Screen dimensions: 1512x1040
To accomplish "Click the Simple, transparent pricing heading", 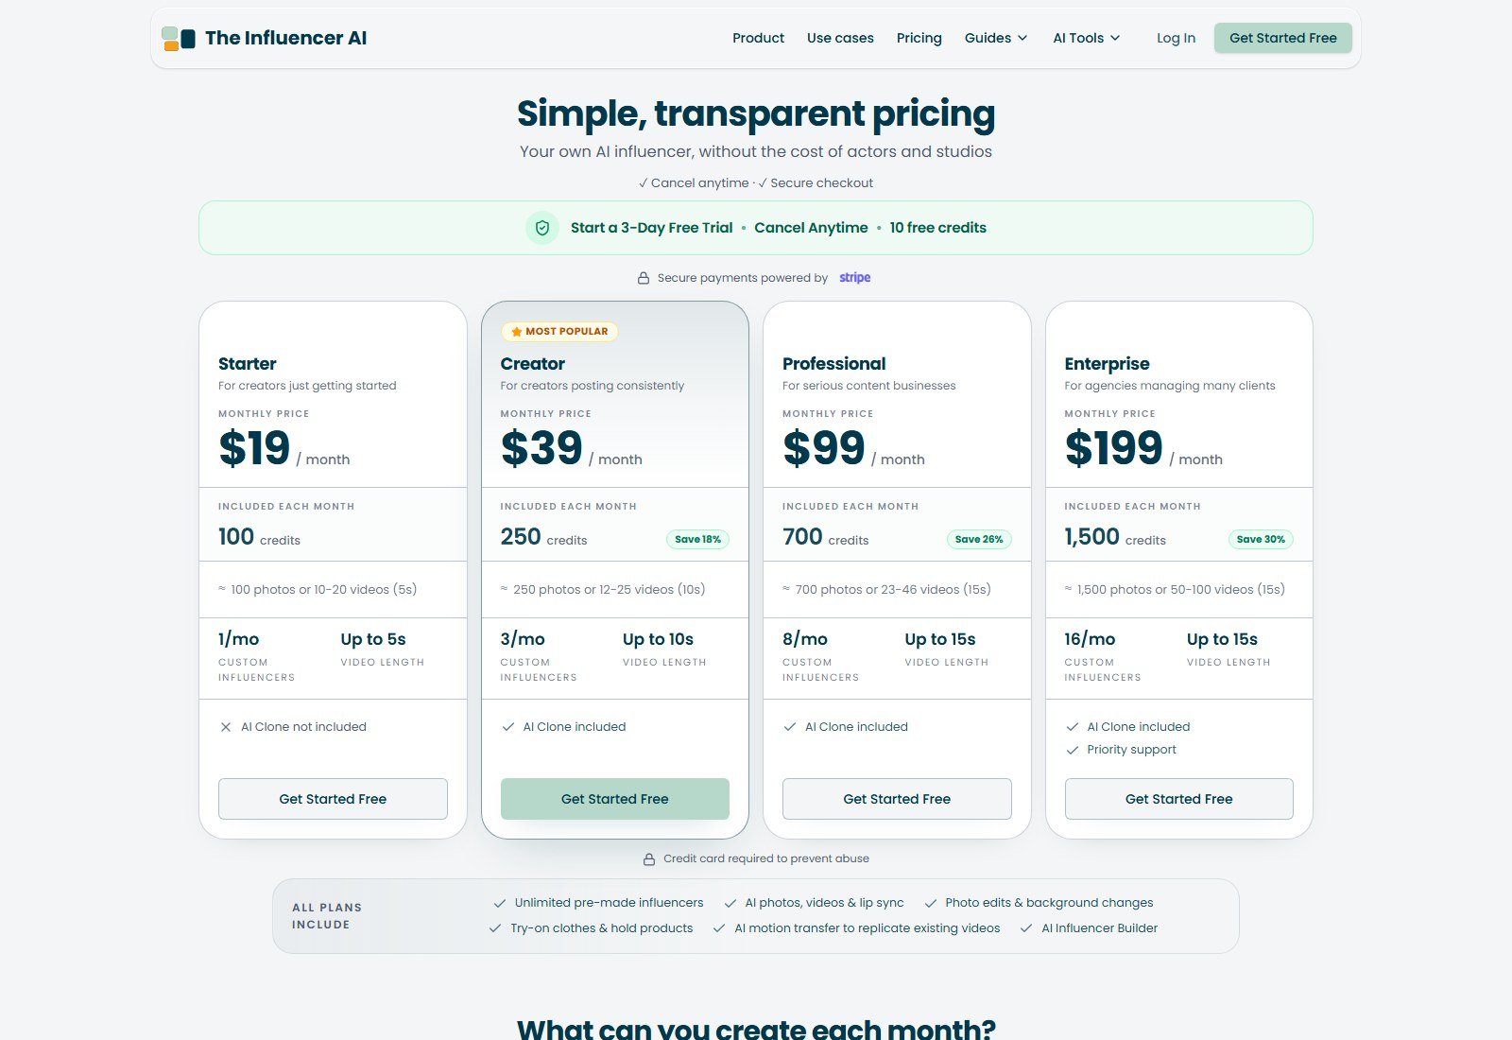I will click(x=756, y=113).
